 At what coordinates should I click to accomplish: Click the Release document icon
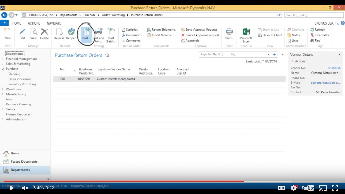coord(59,34)
